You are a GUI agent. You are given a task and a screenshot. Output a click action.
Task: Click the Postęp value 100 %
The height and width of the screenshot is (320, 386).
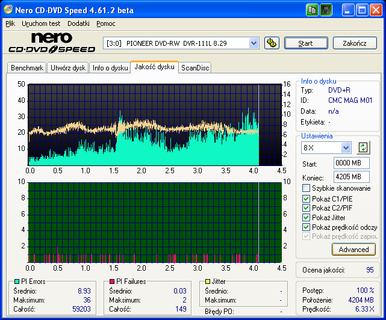366,291
